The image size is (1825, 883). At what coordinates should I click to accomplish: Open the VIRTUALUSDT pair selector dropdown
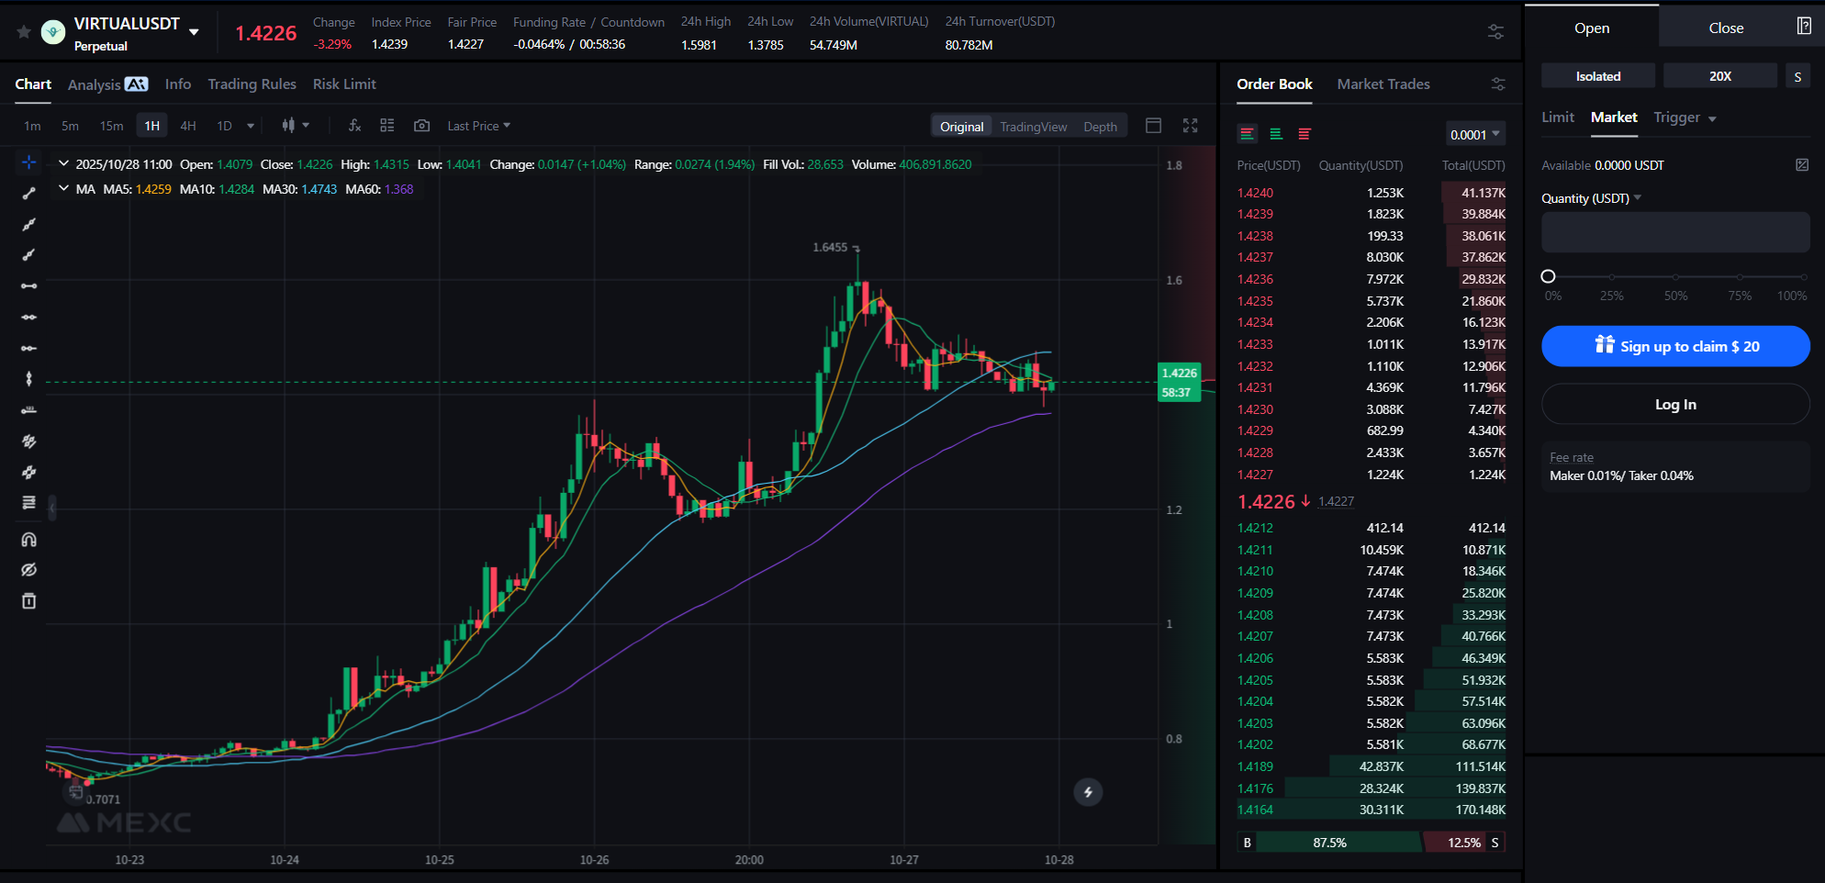pos(194,32)
